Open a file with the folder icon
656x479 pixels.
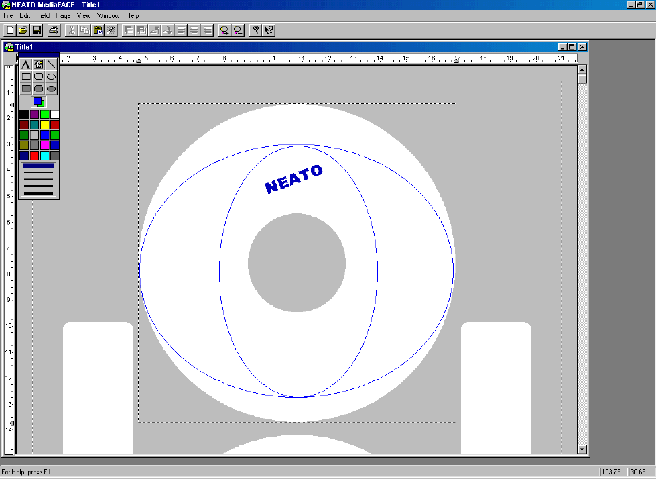pos(23,30)
